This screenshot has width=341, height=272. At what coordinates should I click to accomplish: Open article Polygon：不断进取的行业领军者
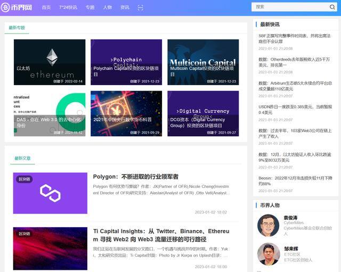click(x=136, y=177)
